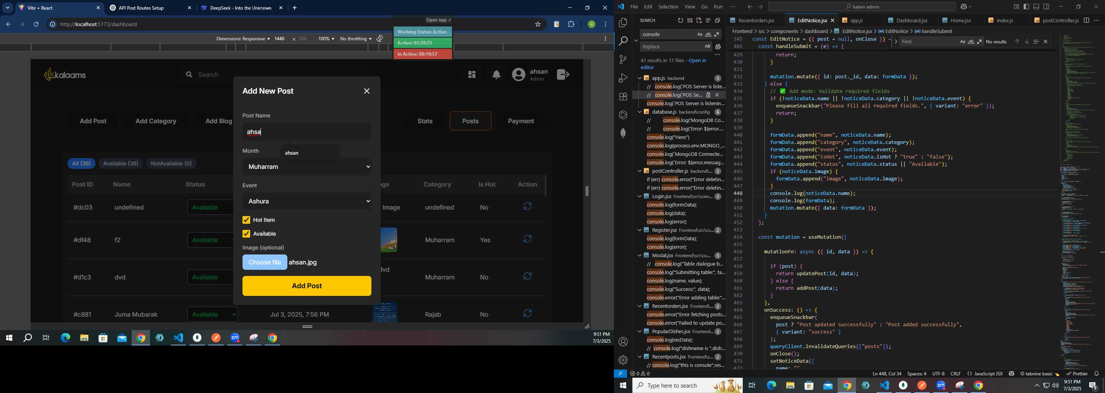Click the dashboard grid icon in header

[x=472, y=75]
